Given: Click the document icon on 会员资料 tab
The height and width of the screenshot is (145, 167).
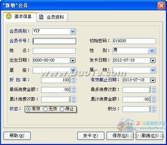Looking at the screenshot, I should 41,17.
